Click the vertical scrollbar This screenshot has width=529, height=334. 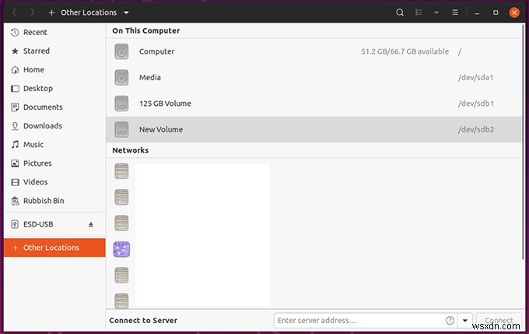coord(524,142)
